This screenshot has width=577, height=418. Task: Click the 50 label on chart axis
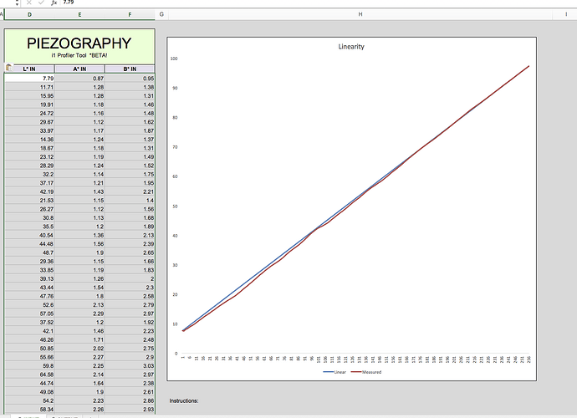175,206
